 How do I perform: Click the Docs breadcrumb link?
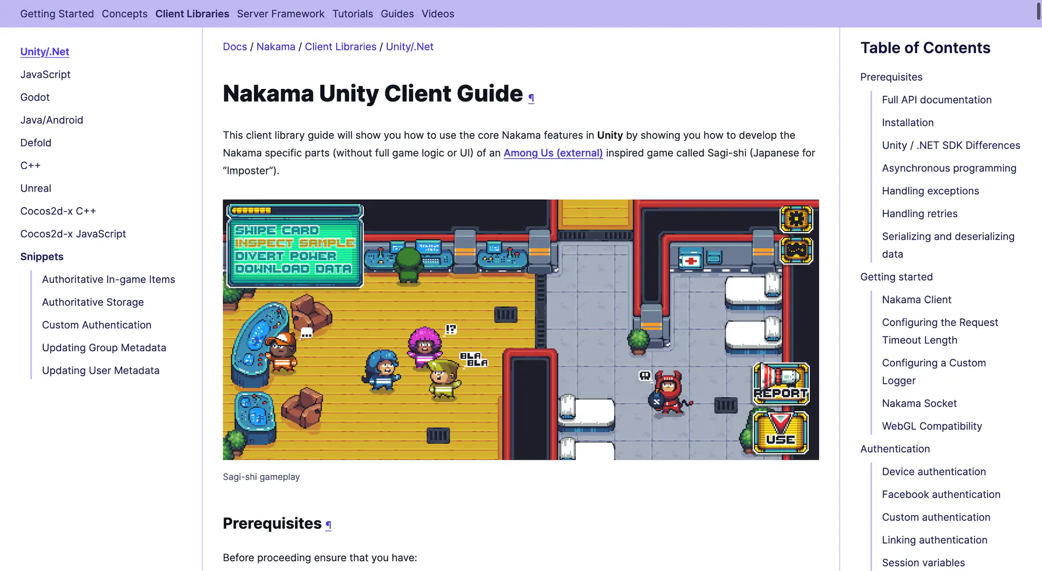click(235, 47)
